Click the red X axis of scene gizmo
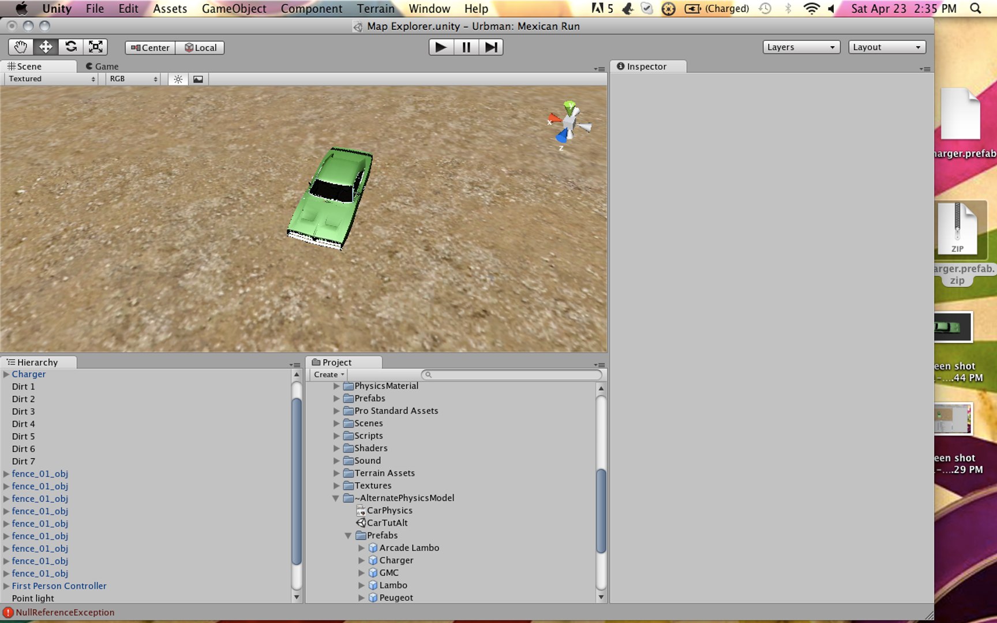997x623 pixels. click(554, 119)
